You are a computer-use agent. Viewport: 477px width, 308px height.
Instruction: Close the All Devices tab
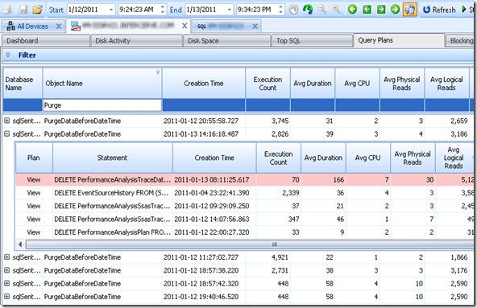tap(59, 27)
